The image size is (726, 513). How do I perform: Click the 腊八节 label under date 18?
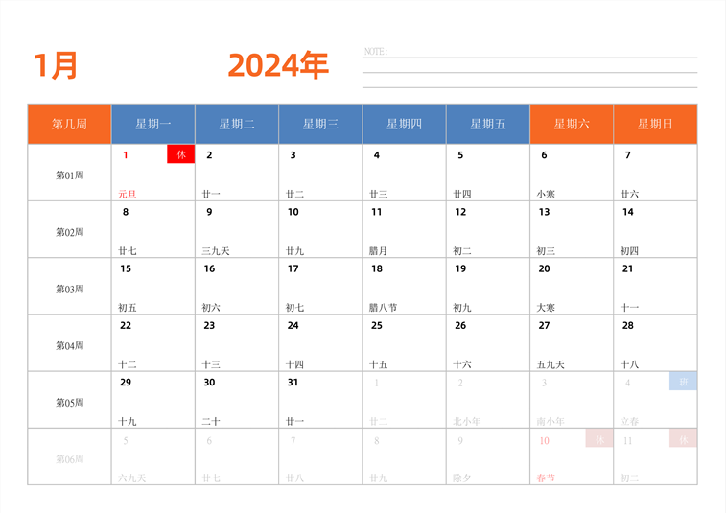pyautogui.click(x=383, y=308)
